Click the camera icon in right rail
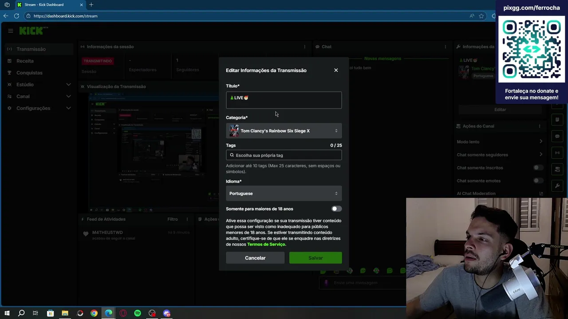568x319 pixels. pyautogui.click(x=557, y=169)
